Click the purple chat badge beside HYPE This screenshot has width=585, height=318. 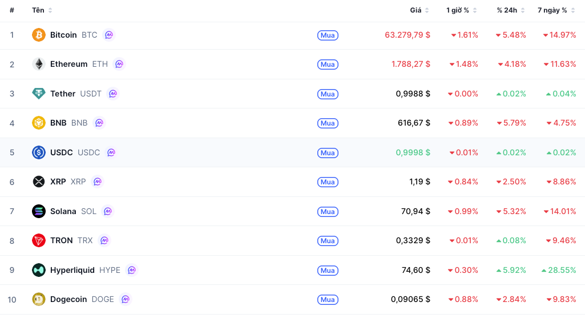click(x=132, y=270)
